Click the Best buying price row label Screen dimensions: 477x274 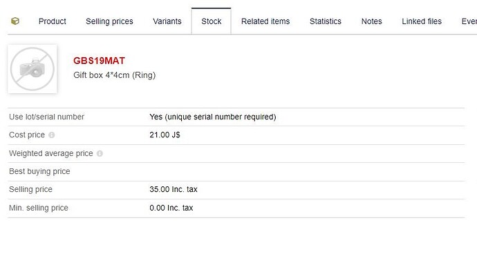point(39,171)
